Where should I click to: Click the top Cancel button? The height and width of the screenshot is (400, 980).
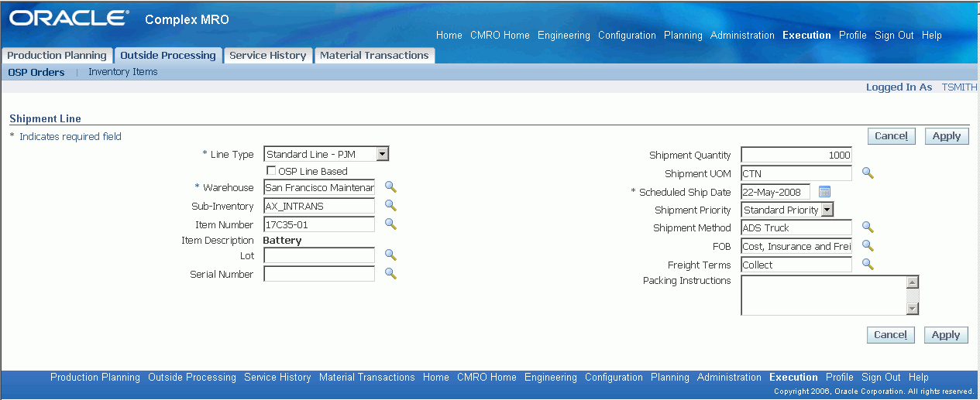point(891,136)
